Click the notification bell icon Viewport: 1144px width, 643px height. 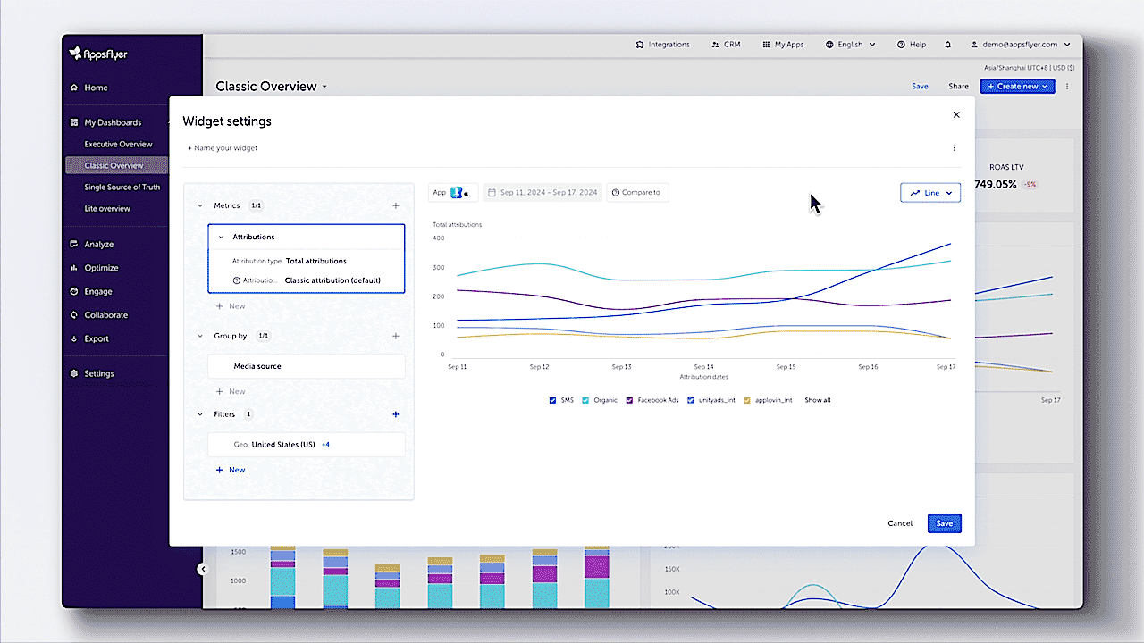(947, 45)
